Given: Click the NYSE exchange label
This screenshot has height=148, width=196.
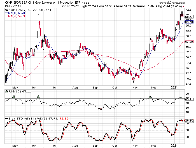Looking at the screenshot, I should [85, 3].
